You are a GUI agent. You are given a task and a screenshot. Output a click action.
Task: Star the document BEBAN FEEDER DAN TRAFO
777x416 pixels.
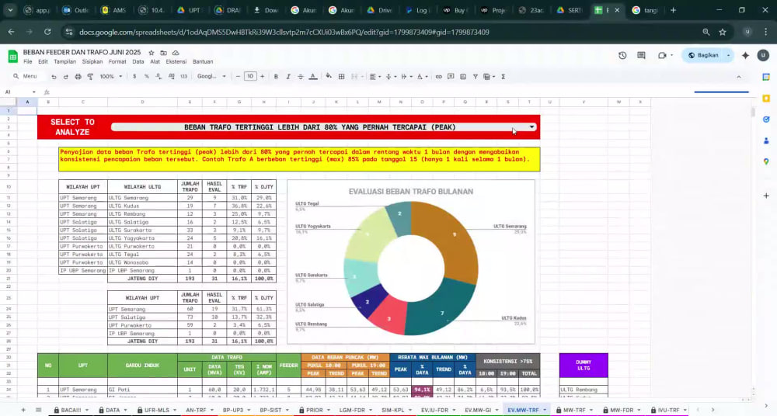(152, 53)
